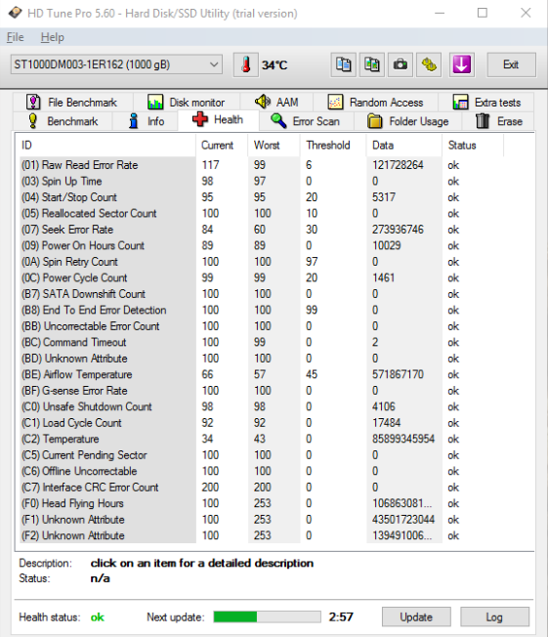This screenshot has width=548, height=637.
Task: Open the Help menu
Action: coord(53,37)
